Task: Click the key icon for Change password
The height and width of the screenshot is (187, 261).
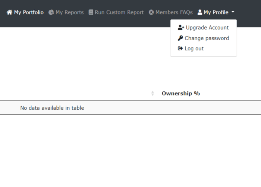Action: [180, 38]
